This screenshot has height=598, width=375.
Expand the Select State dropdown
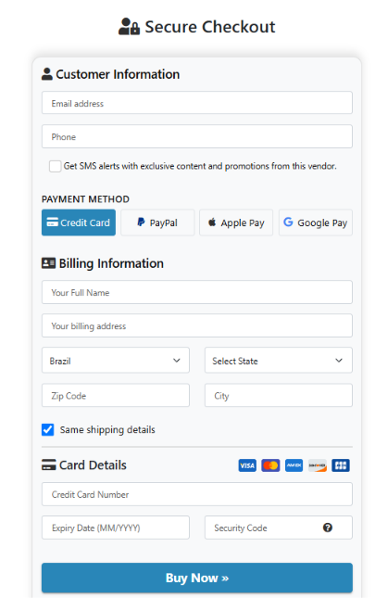(x=279, y=360)
